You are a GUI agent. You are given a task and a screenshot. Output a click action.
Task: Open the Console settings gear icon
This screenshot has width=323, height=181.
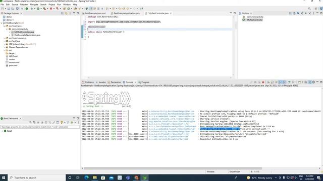tap(313, 82)
